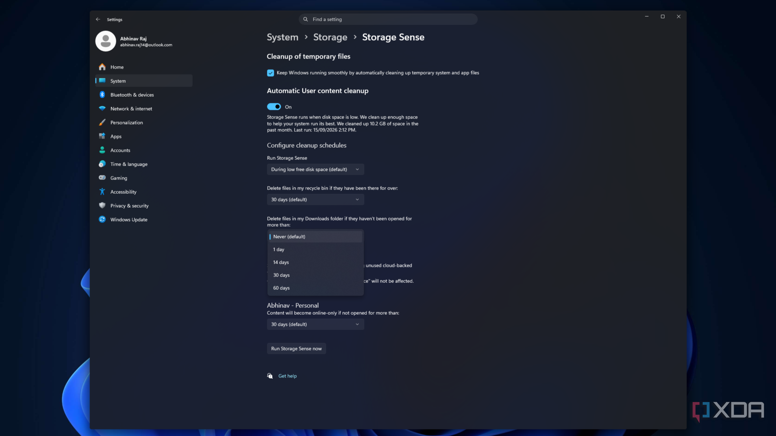The image size is (776, 436).
Task: Open Abhinav - Personal 30 days dropdown
Action: point(315,324)
